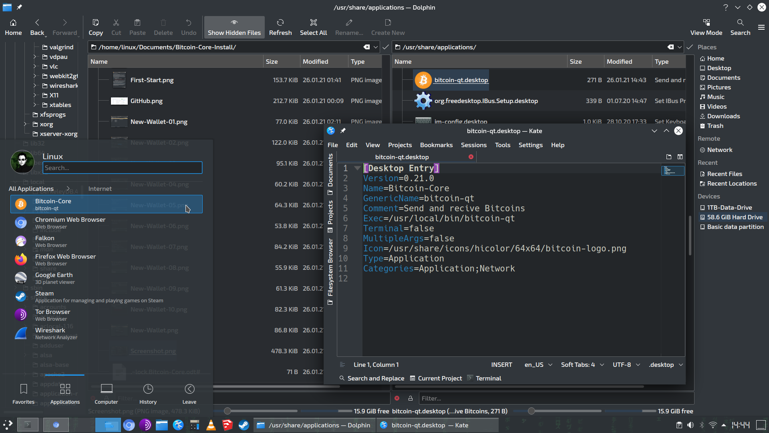Toggle the Terminal panel in Kate
Image resolution: width=769 pixels, height=433 pixels.
(484, 378)
